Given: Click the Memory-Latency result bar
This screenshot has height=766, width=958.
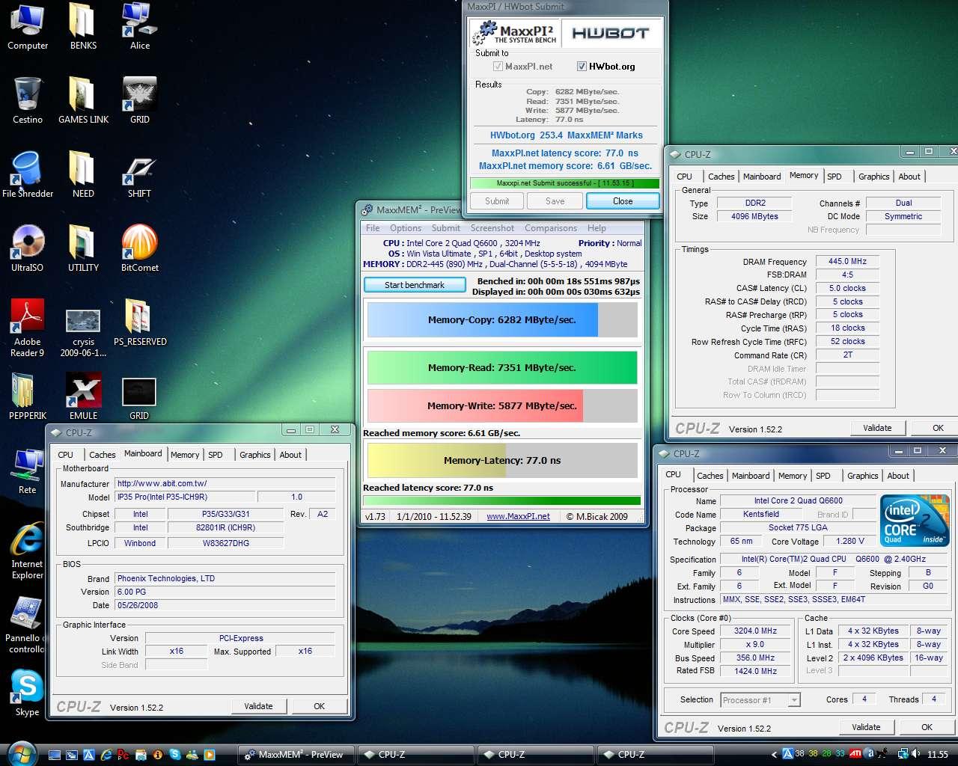Looking at the screenshot, I should click(x=502, y=460).
